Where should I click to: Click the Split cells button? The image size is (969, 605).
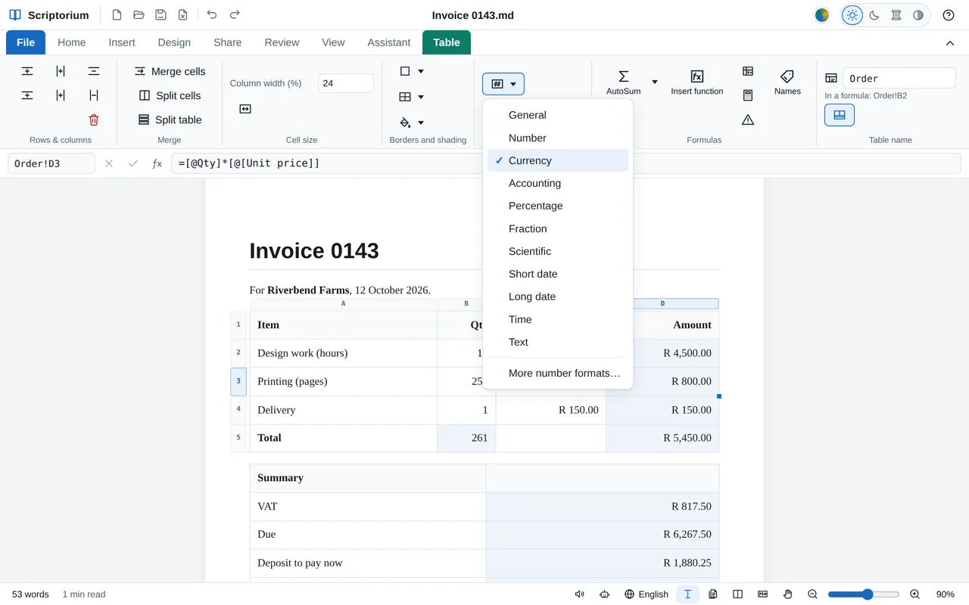(x=170, y=95)
